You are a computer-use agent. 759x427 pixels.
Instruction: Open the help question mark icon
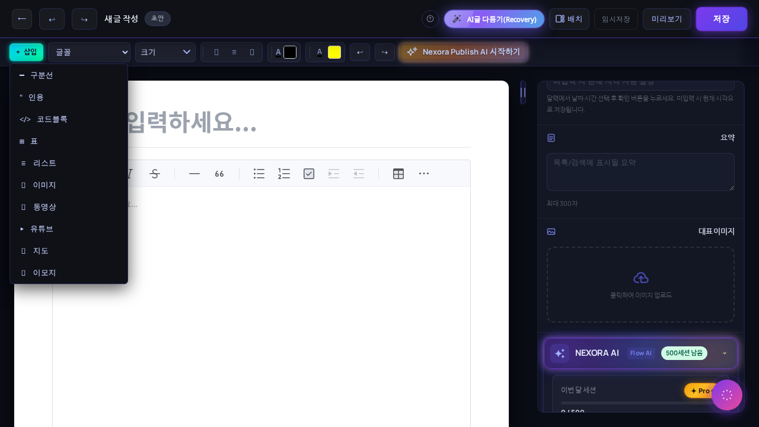click(x=430, y=19)
